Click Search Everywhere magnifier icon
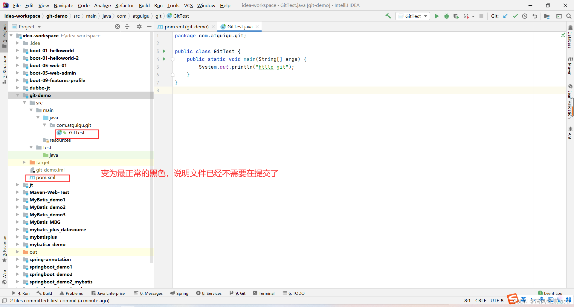This screenshot has width=574, height=307. tap(569, 16)
